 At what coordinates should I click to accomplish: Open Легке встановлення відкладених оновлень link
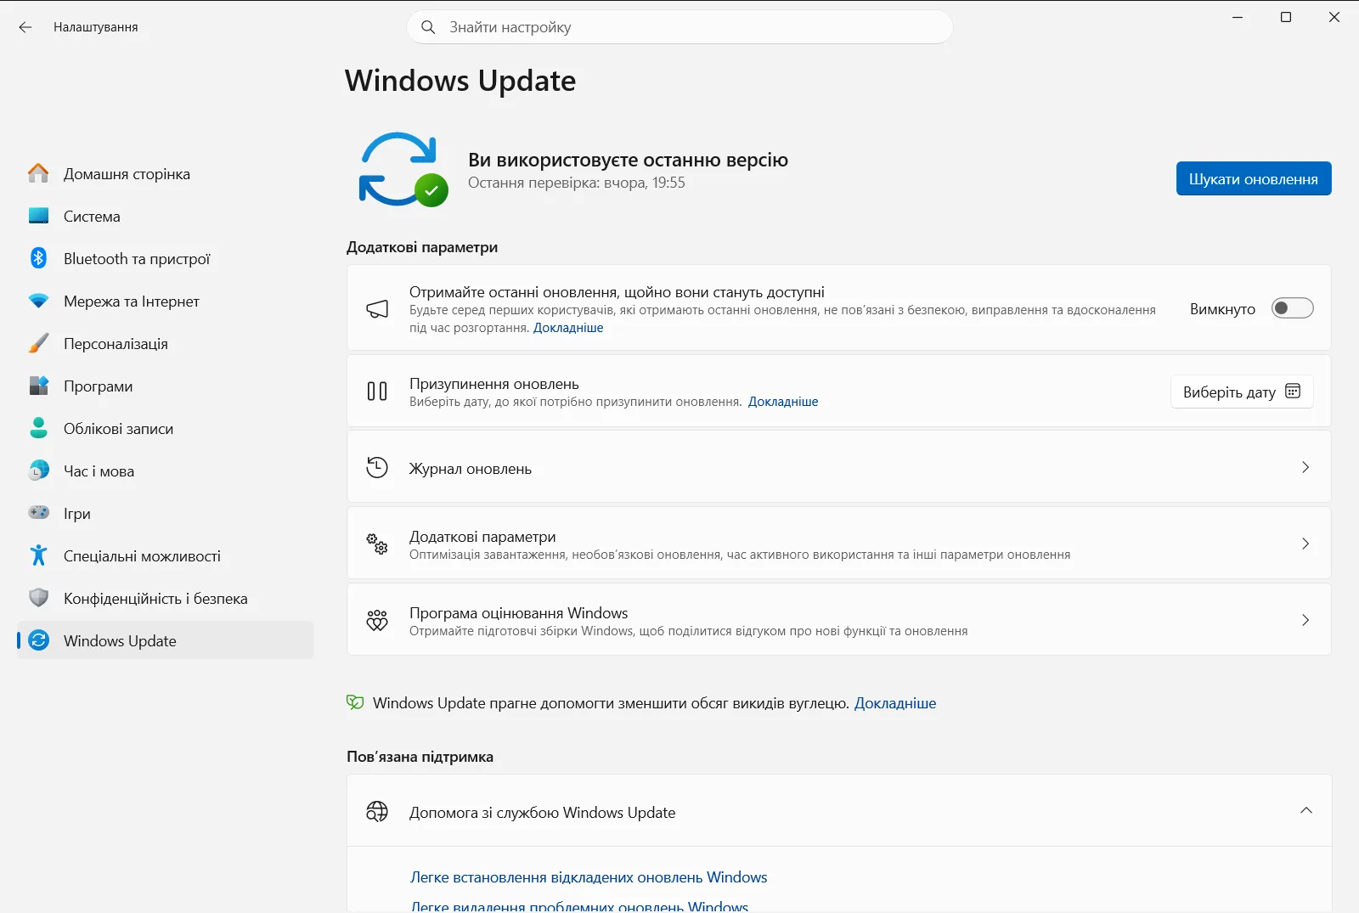click(x=589, y=877)
